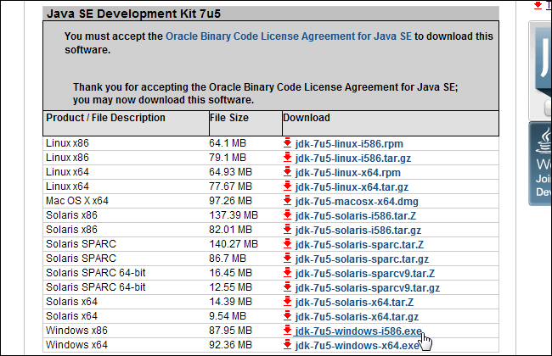Click the 140.27 MB file size
The width and height of the screenshot is (552, 356).
pos(234,244)
